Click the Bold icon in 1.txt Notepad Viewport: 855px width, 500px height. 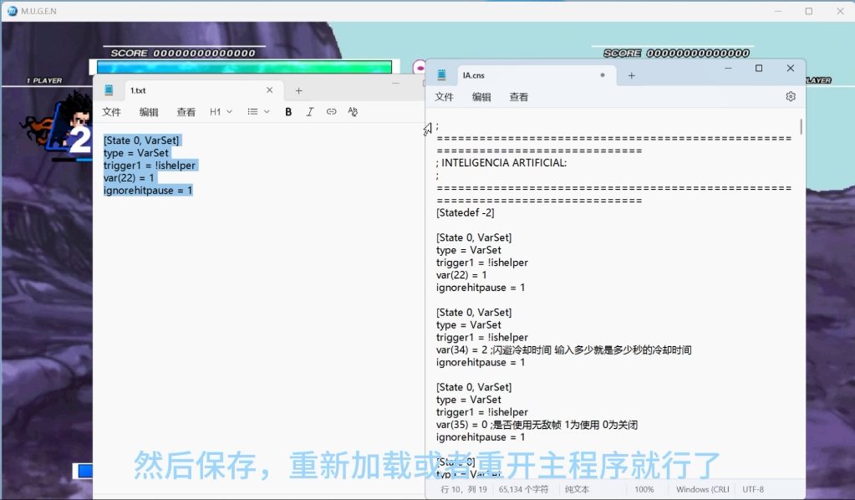point(288,112)
